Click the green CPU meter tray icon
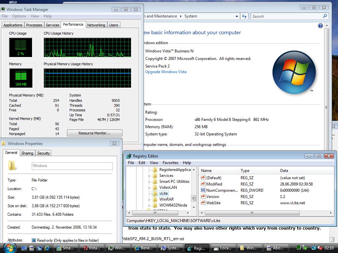 point(298,248)
